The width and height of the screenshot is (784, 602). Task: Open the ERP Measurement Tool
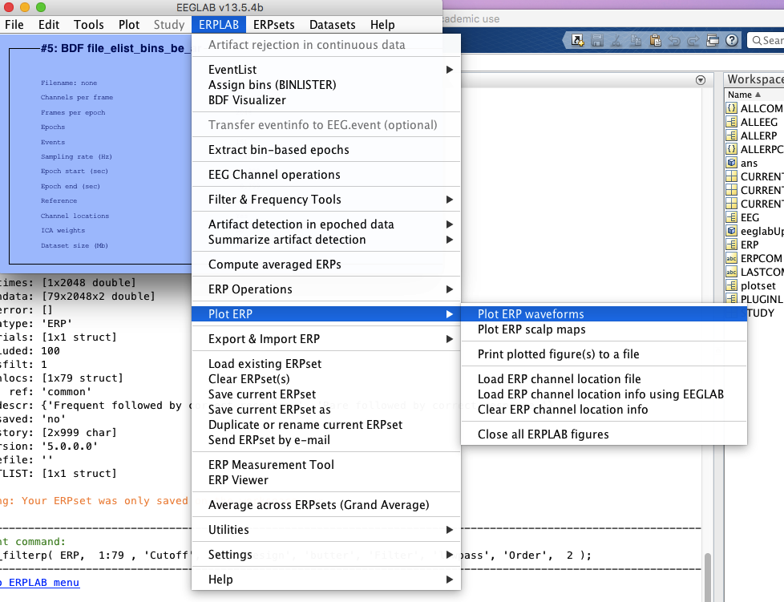click(326, 464)
